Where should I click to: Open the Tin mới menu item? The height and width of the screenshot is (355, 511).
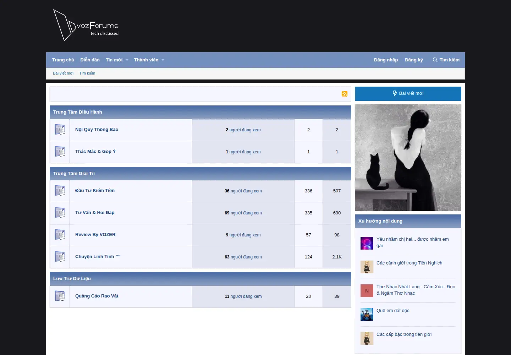(x=114, y=60)
